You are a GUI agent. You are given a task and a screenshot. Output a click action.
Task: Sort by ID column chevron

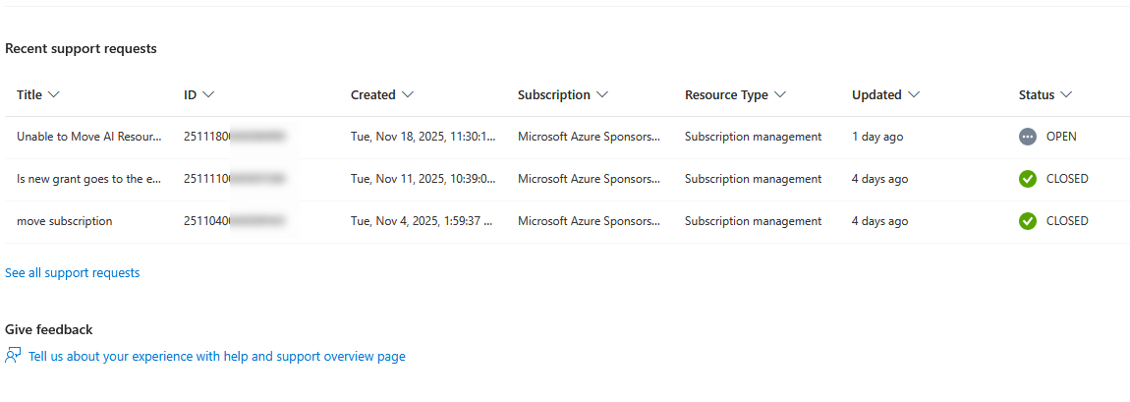(x=208, y=95)
